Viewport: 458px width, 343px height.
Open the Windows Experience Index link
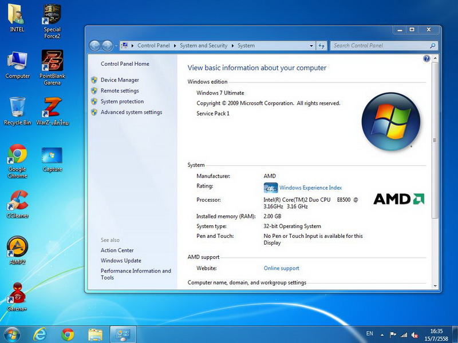click(310, 188)
